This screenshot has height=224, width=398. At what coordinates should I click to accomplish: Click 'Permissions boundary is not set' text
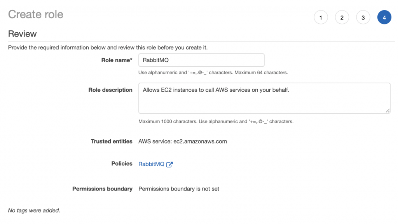click(x=179, y=189)
